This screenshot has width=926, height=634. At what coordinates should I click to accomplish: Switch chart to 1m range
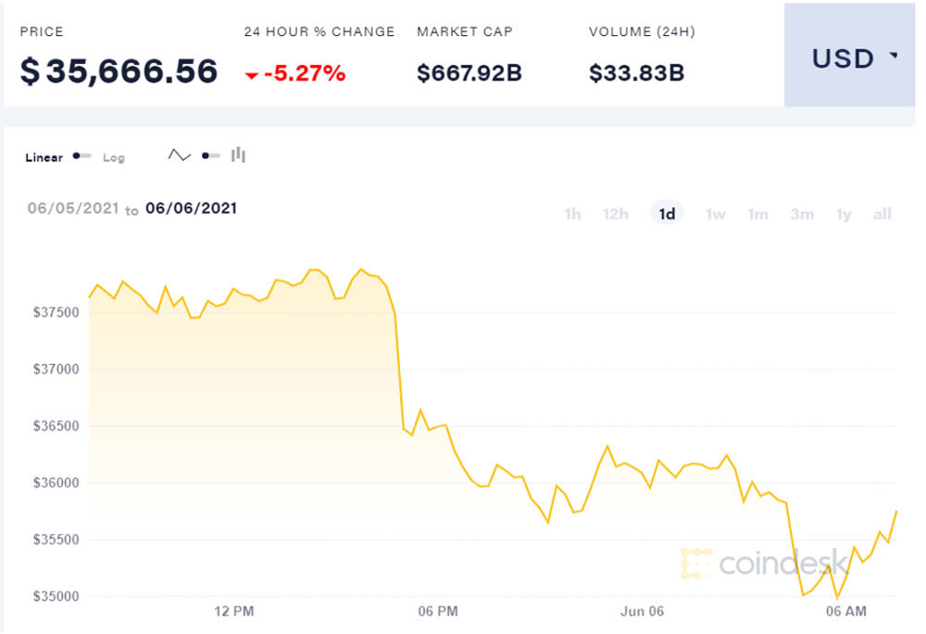tap(757, 215)
